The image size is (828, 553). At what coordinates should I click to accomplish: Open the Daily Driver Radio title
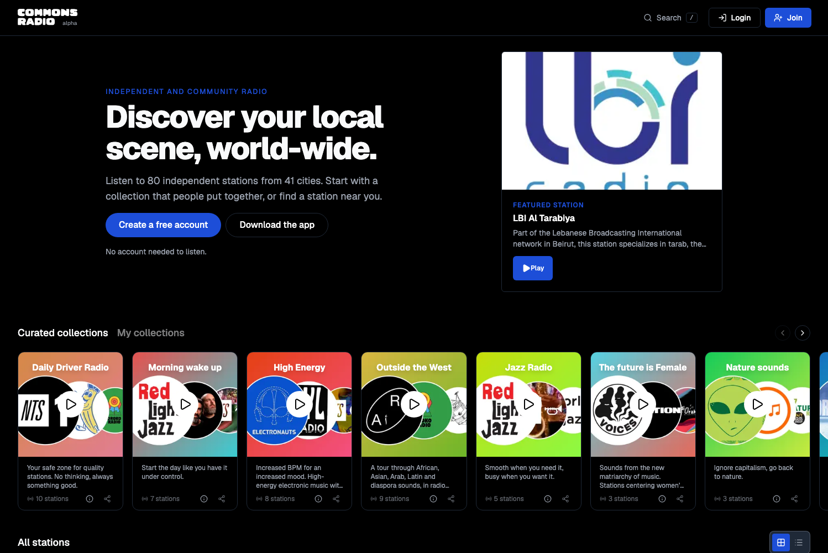click(70, 367)
